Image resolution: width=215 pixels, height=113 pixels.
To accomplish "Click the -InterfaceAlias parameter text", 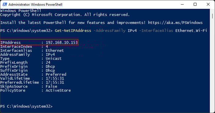I will [156, 31].
